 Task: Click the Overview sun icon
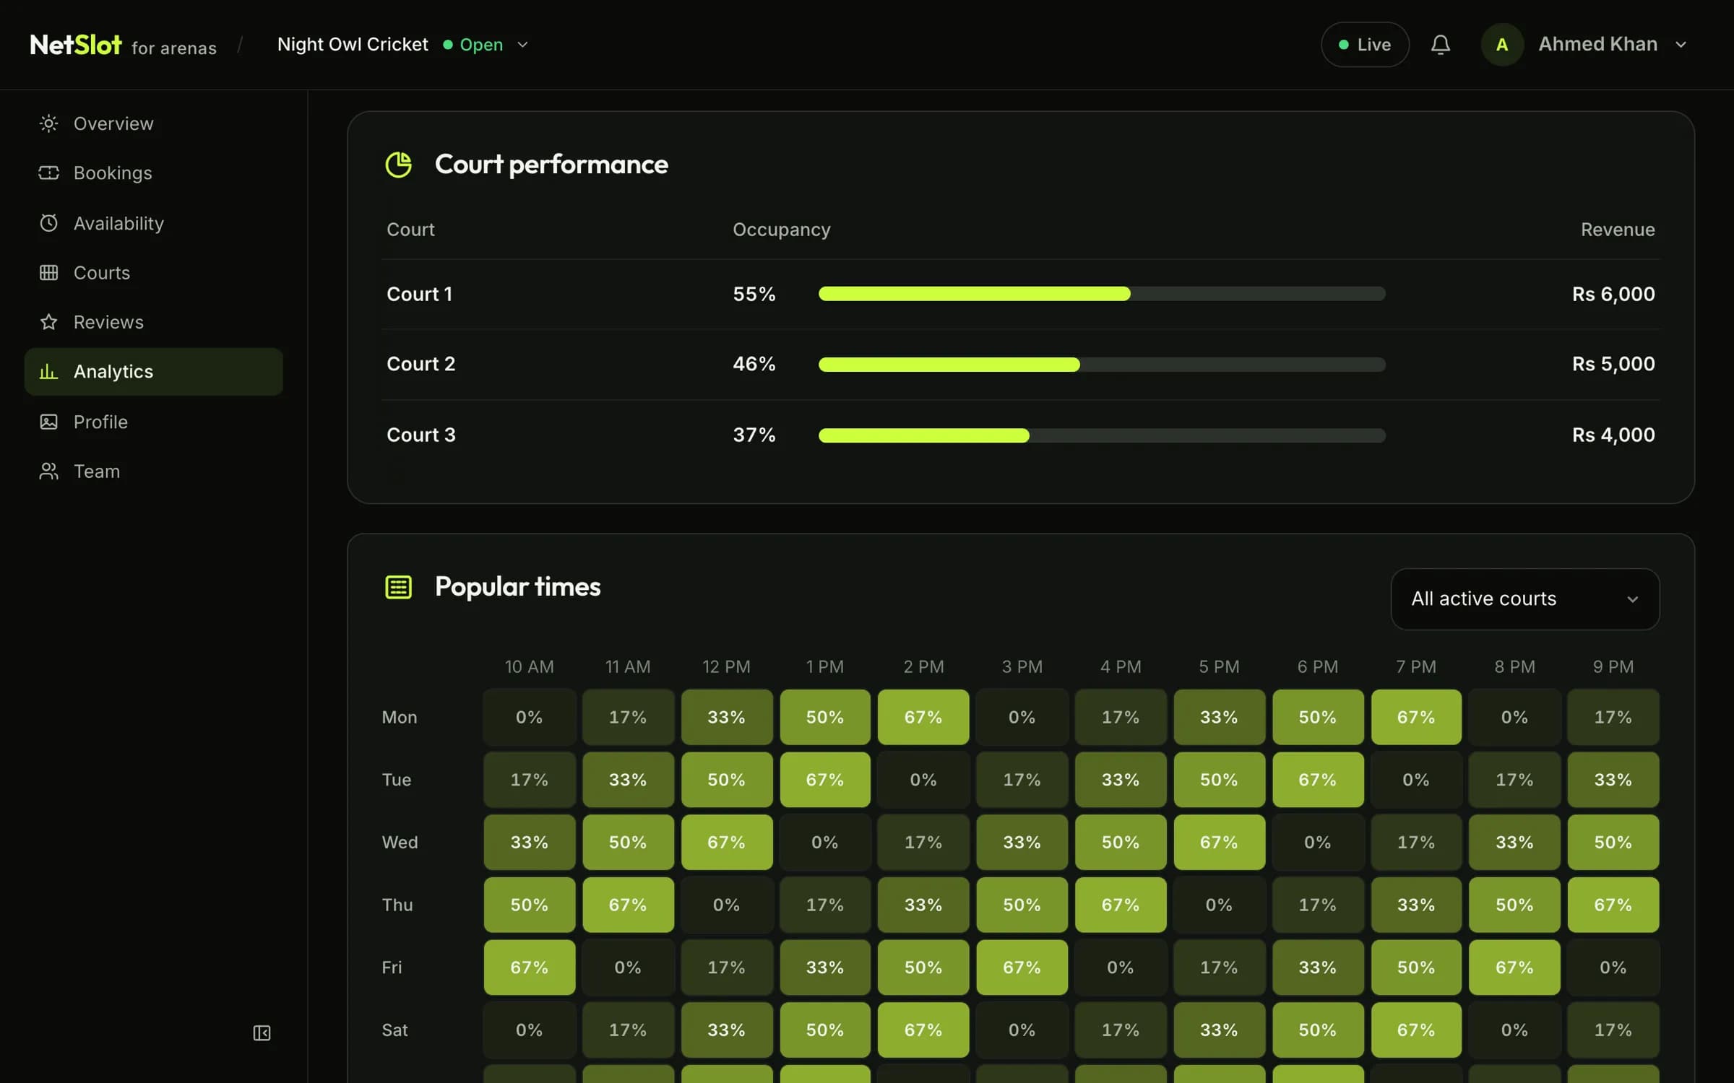pos(48,123)
